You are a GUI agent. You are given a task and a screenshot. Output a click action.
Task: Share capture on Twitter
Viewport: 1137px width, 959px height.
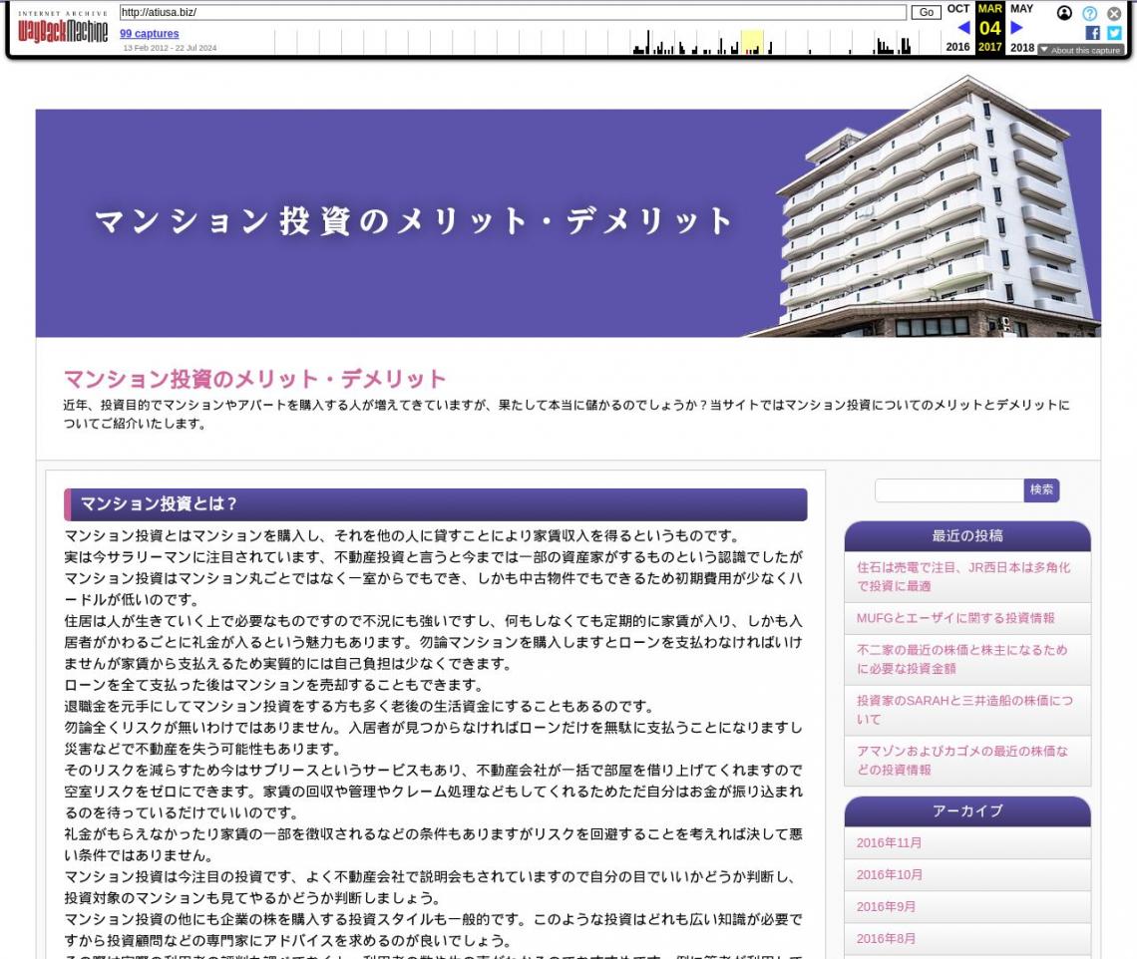click(1114, 33)
